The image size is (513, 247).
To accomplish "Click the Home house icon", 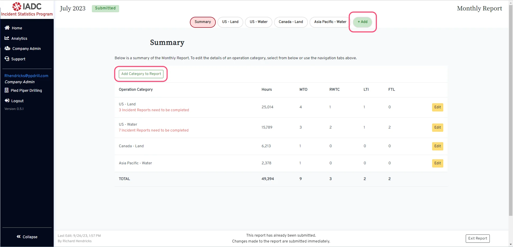I will [7, 28].
